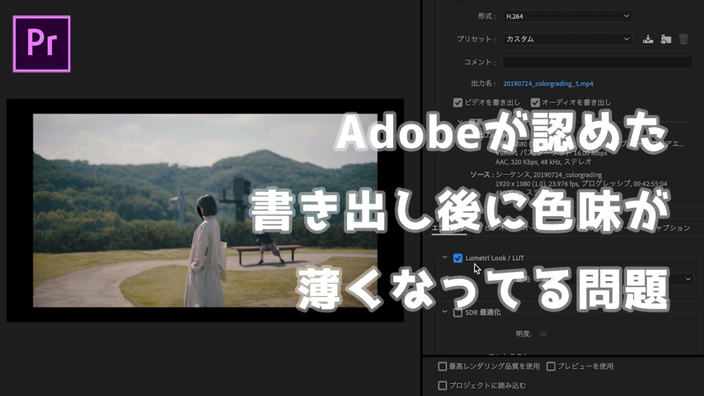Click the save preset icon
The height and width of the screenshot is (396, 704).
648,39
